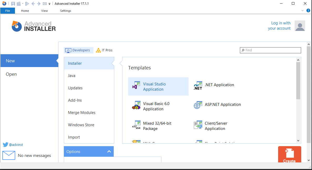This screenshot has width=312, height=170.
Task: Switch to the Home ribbon tab
Action: (25, 11)
